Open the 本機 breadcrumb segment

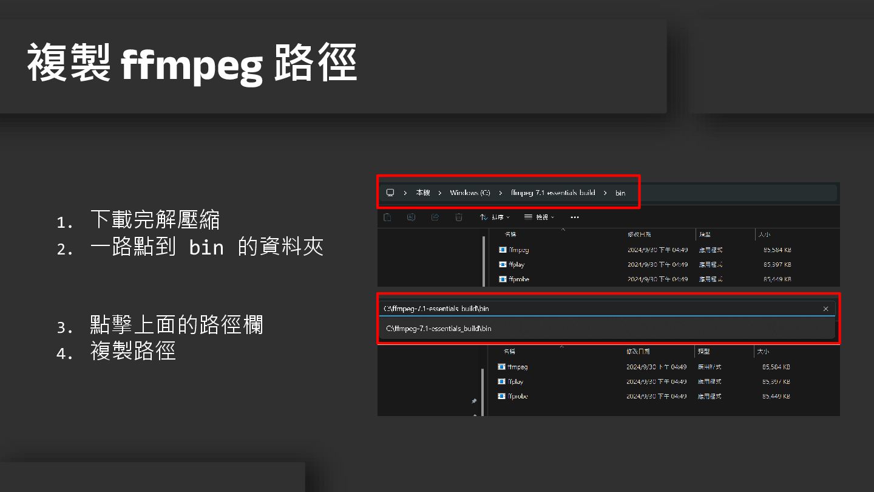click(423, 193)
